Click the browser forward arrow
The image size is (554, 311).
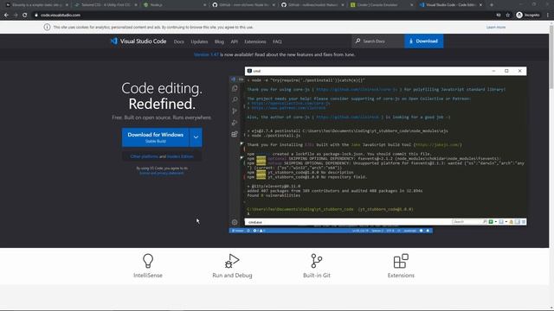pyautogui.click(x=16, y=16)
